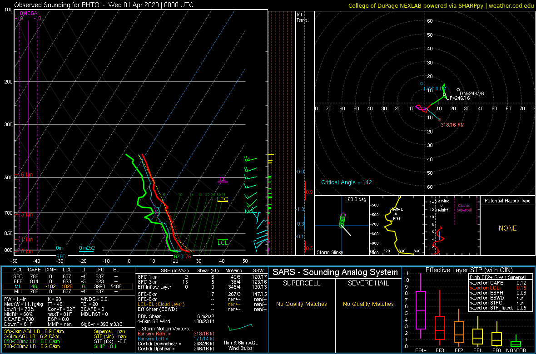Click the red 'Bunkers Right = 318/16 kt' line
This screenshot has height=354, width=536.
click(x=176, y=334)
